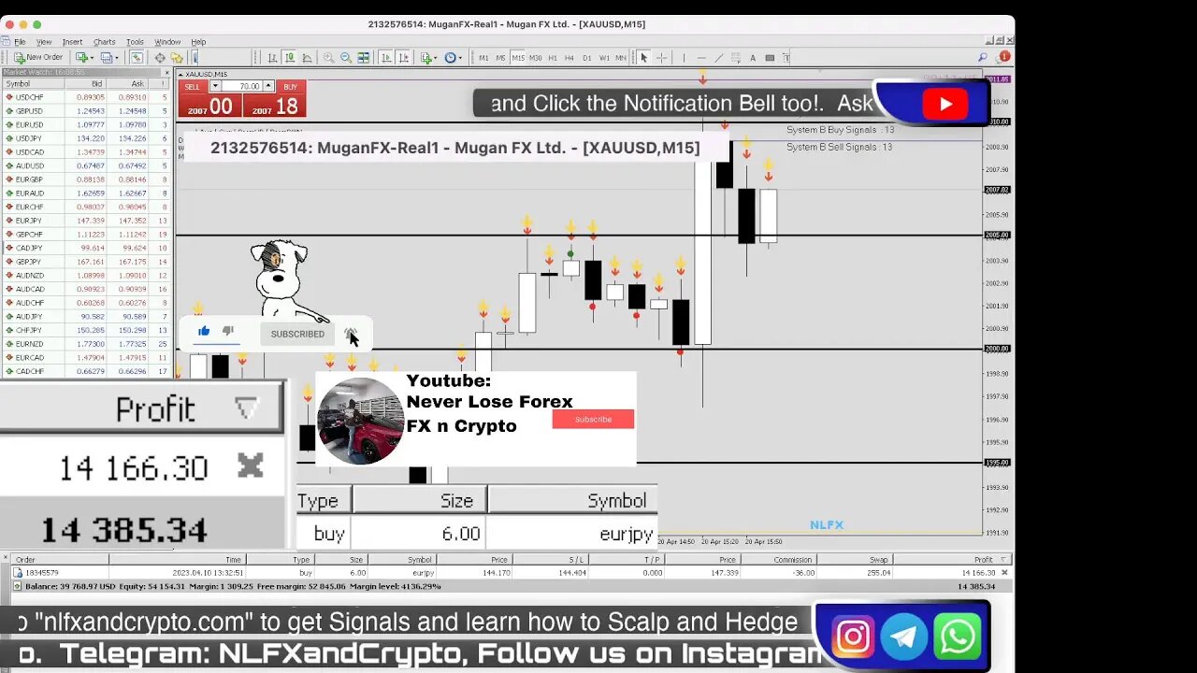Viewport: 1197px width, 673px height.
Task: Open the Insert menu
Action: (x=72, y=42)
